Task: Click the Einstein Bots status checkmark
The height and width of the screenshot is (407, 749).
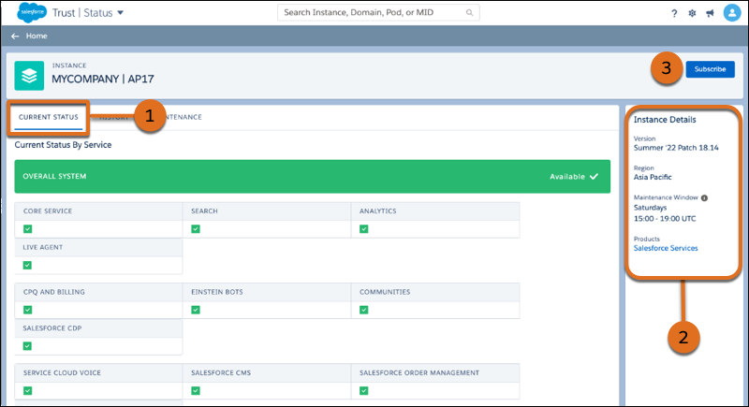Action: 195,309
